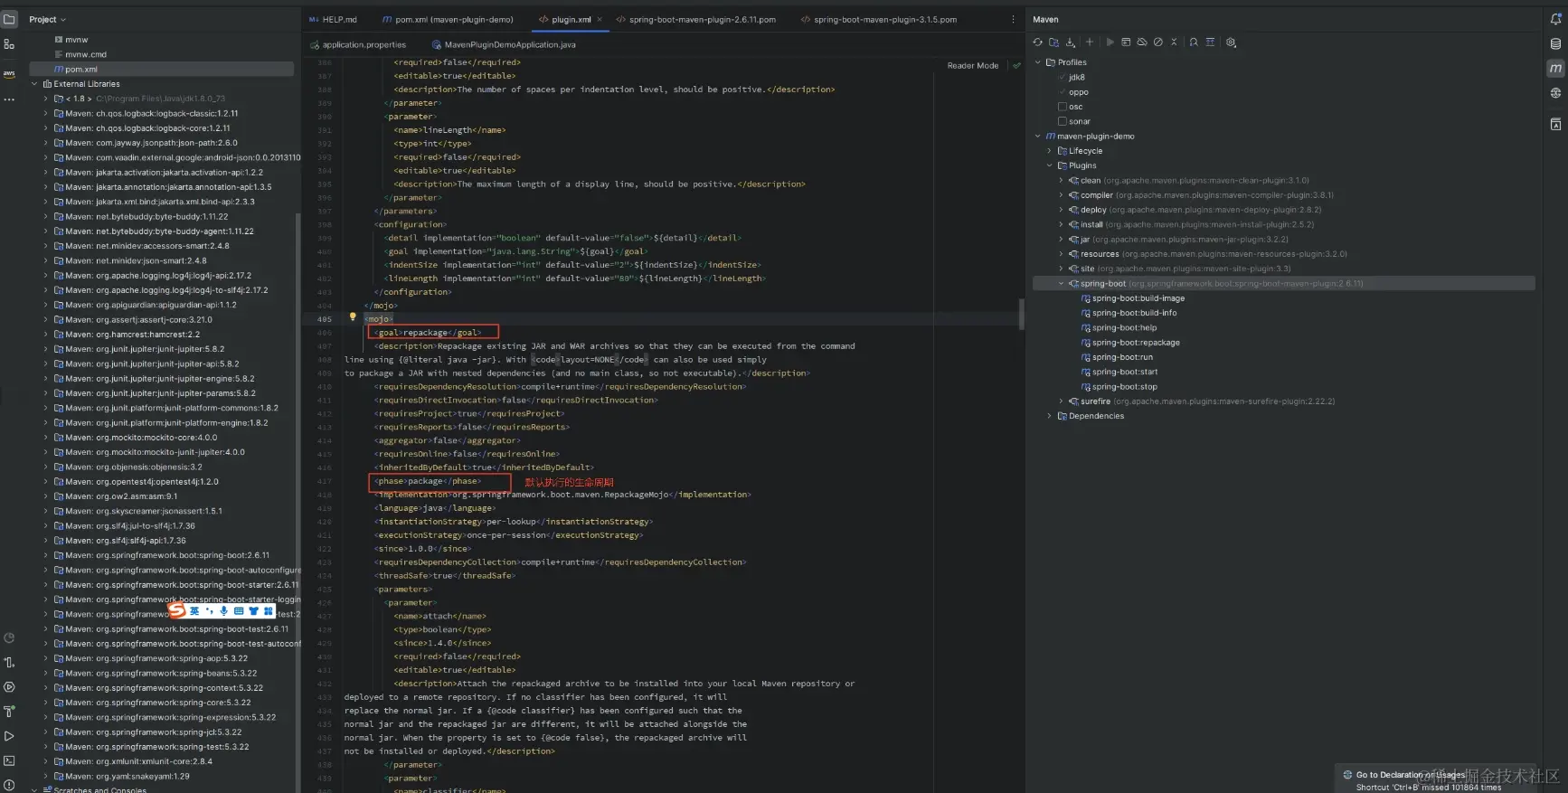Open the Project view dropdown
The height and width of the screenshot is (793, 1568).
tap(48, 19)
